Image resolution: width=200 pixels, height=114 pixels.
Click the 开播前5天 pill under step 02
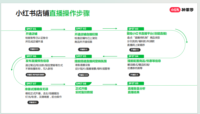(x=84, y=49)
